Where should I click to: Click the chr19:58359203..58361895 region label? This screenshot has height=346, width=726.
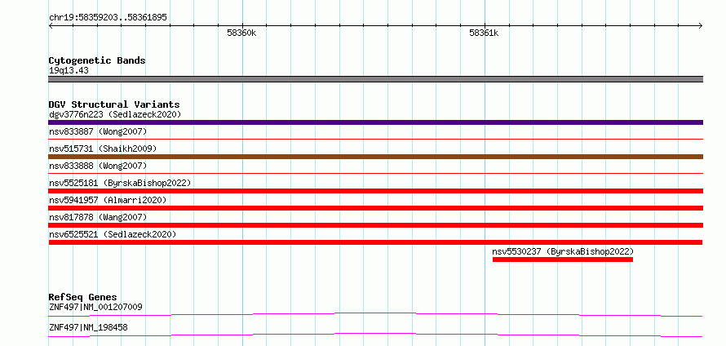pos(108,18)
